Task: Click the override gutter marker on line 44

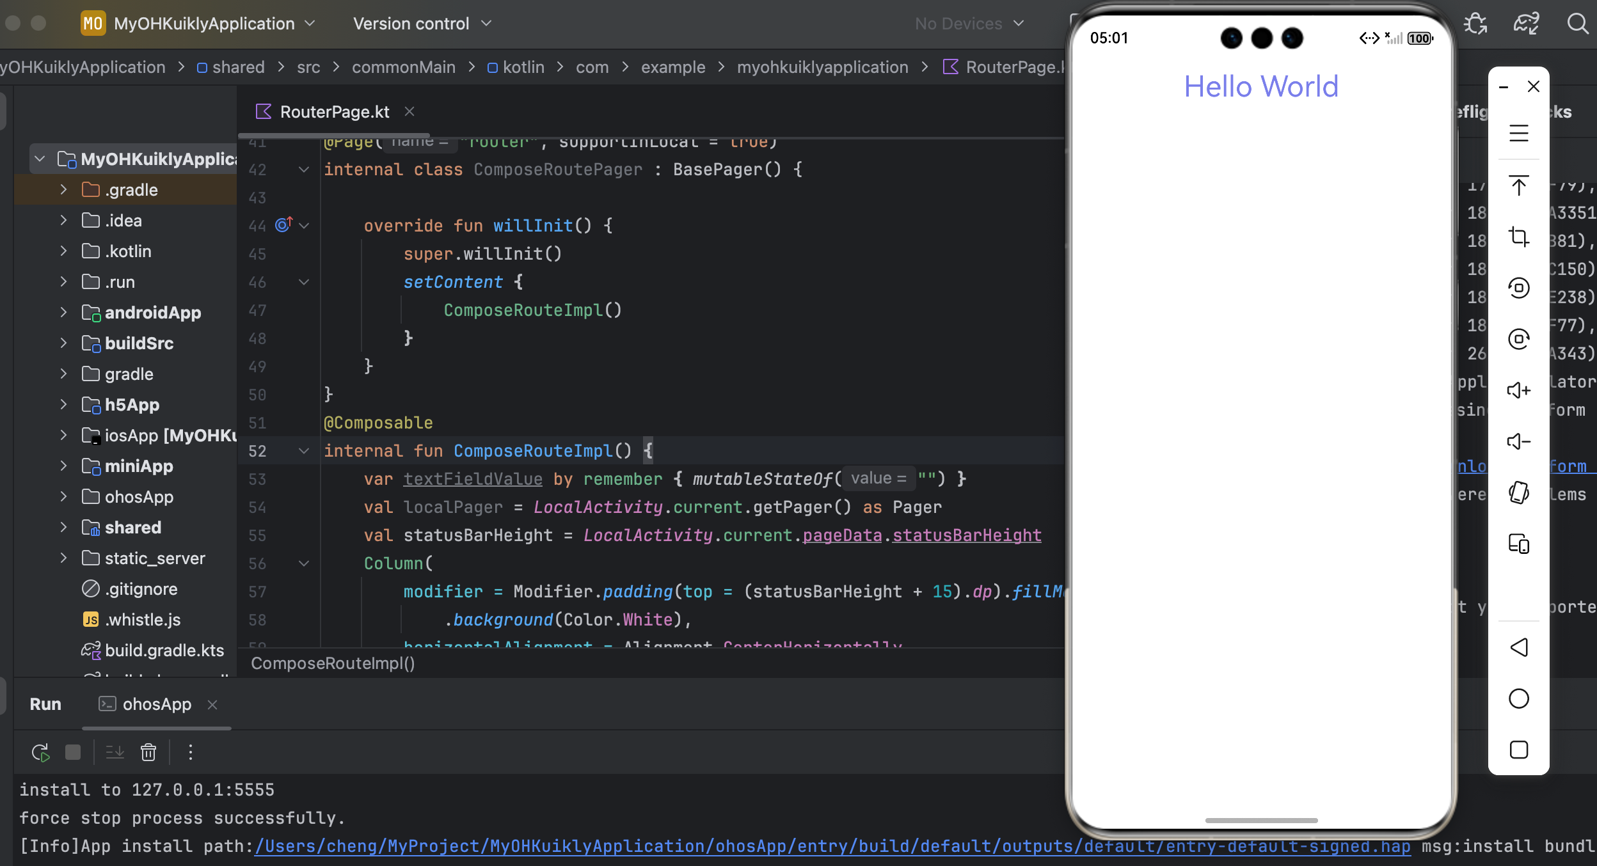Action: click(283, 225)
